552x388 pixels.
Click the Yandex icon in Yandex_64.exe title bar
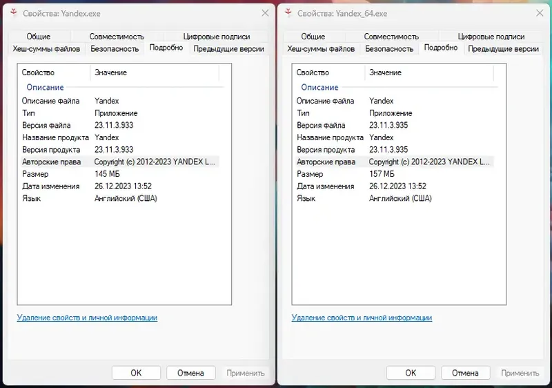pos(287,12)
